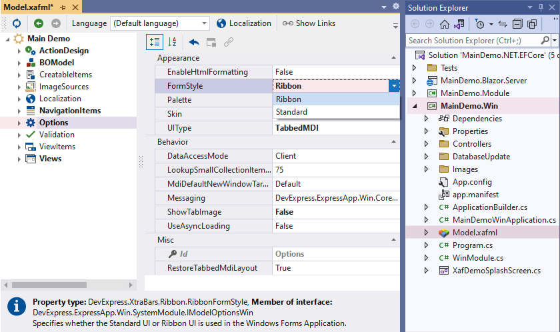This screenshot has width=560, height=332.
Task: Expand the Views node
Action: pyautogui.click(x=19, y=159)
